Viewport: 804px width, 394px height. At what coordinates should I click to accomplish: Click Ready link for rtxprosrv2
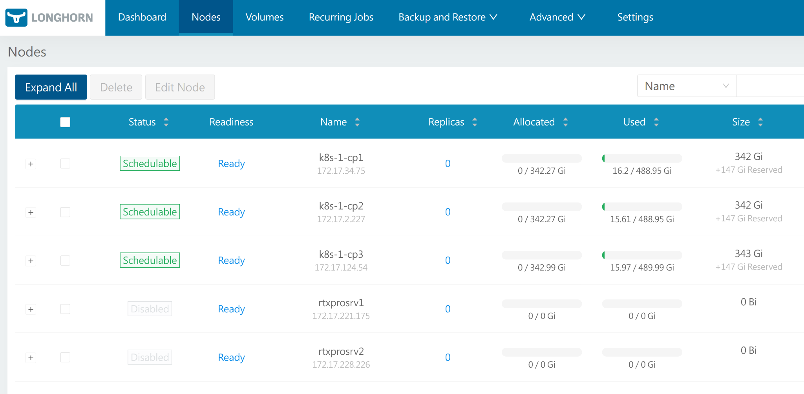pyautogui.click(x=231, y=358)
